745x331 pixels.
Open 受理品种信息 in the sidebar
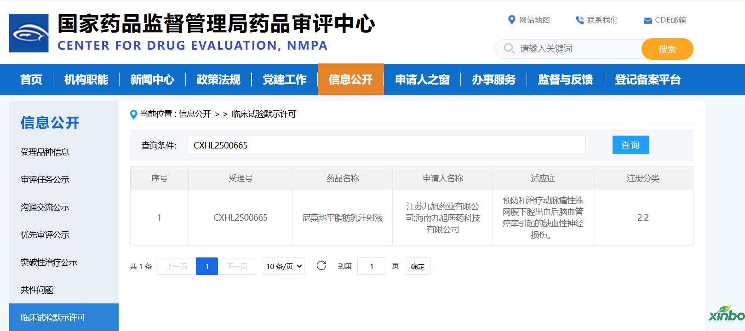click(x=45, y=152)
